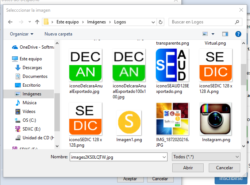Click Imágenes in the address breadcrumb
The width and height of the screenshot is (250, 185).
(x=96, y=22)
